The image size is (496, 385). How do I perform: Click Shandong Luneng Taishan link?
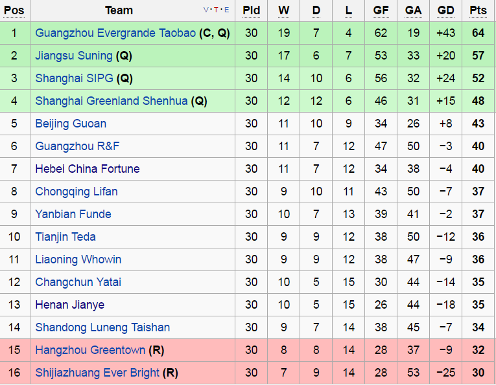(102, 327)
